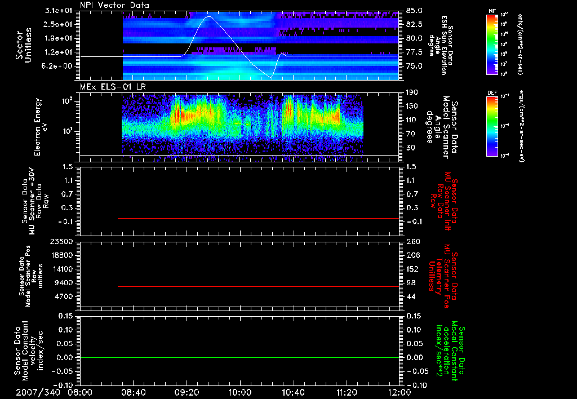
Task: Click the "11:20" time axis label
Action: point(347,392)
